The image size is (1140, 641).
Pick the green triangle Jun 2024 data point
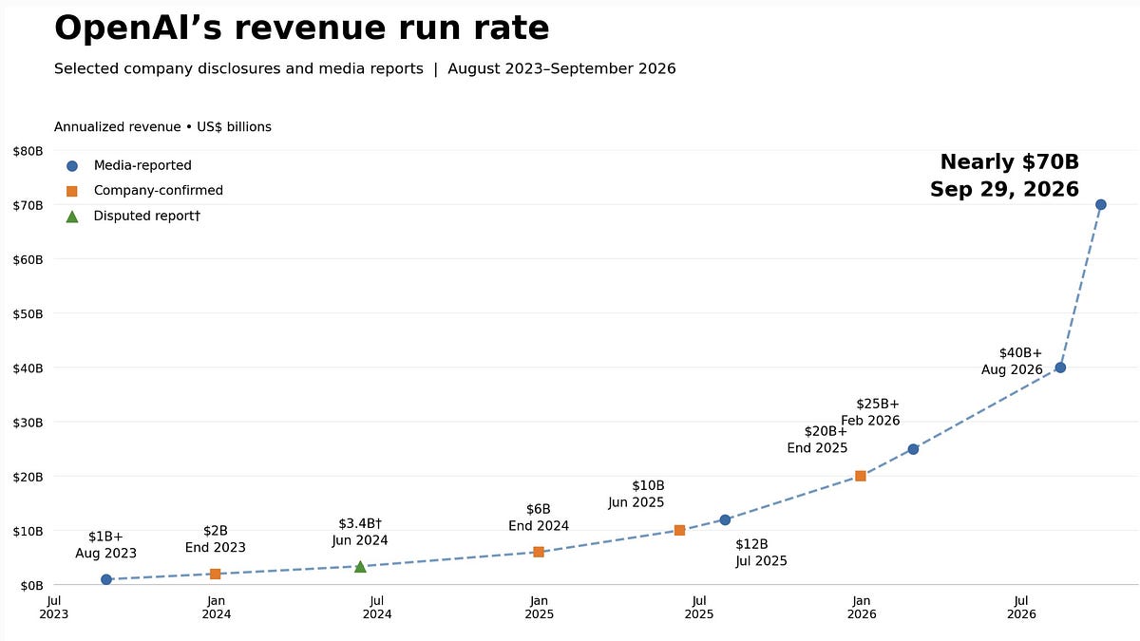click(x=360, y=566)
